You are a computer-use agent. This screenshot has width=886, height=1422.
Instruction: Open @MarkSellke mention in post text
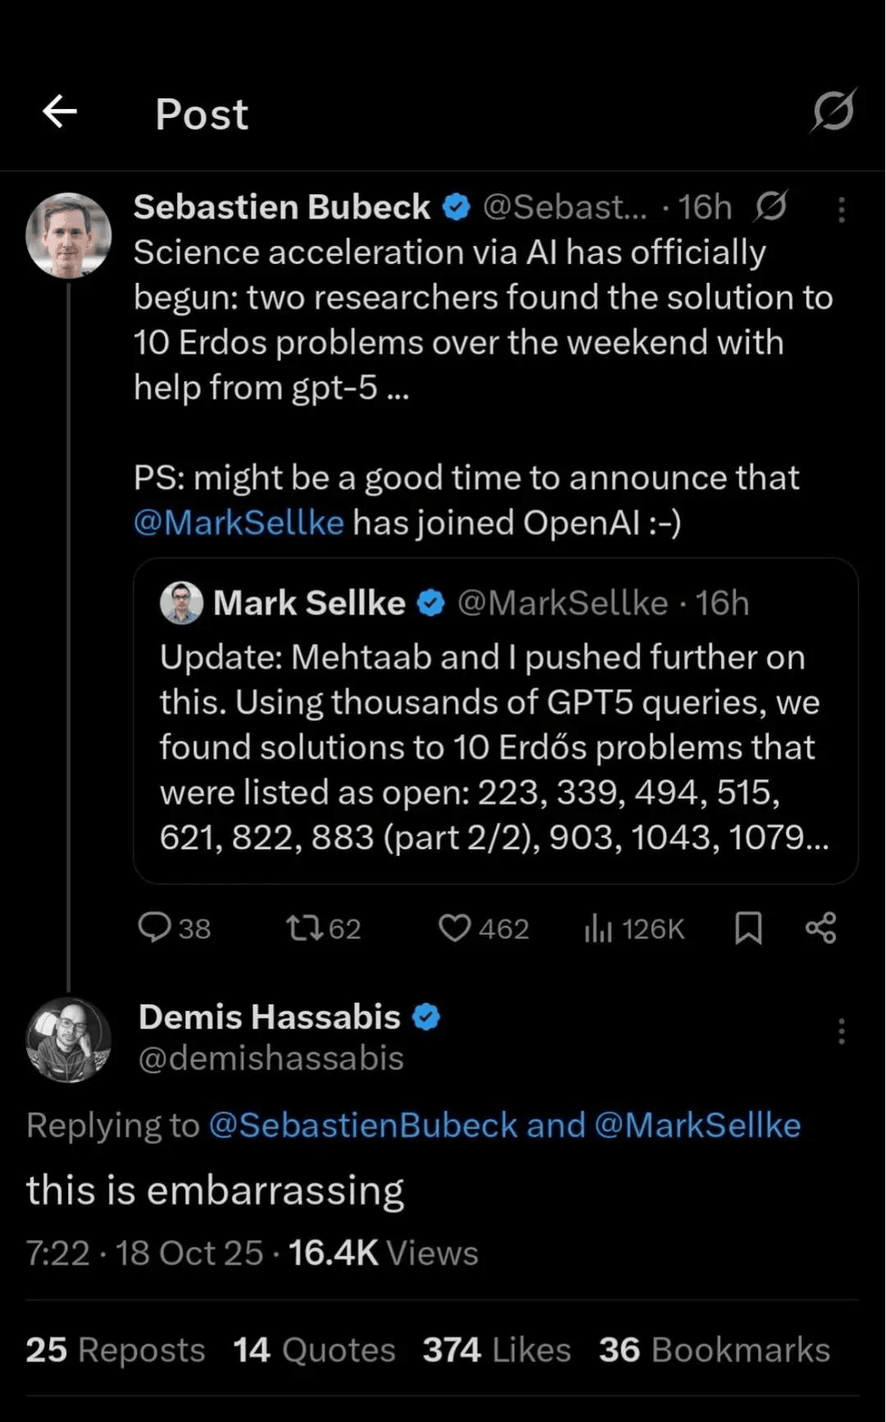pos(239,523)
